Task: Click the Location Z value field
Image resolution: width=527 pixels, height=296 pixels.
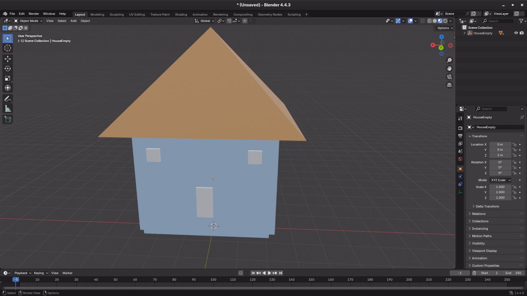Action: (x=500, y=155)
